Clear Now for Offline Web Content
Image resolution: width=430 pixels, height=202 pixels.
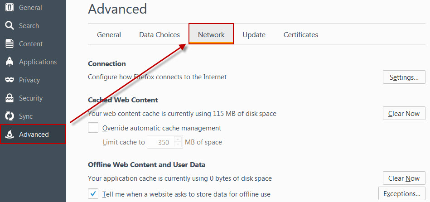click(404, 178)
